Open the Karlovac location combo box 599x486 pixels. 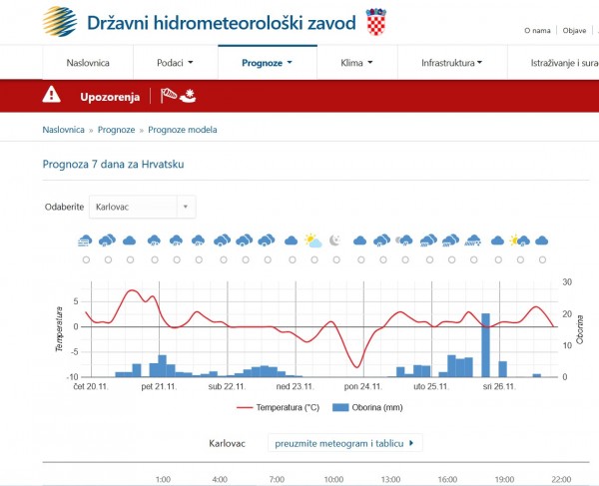(x=143, y=207)
